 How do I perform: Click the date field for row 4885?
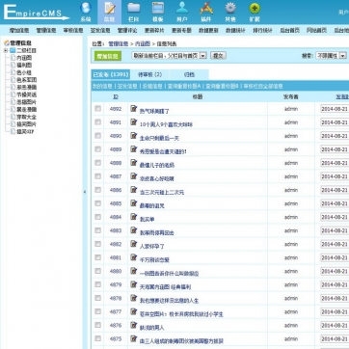[x=335, y=203]
